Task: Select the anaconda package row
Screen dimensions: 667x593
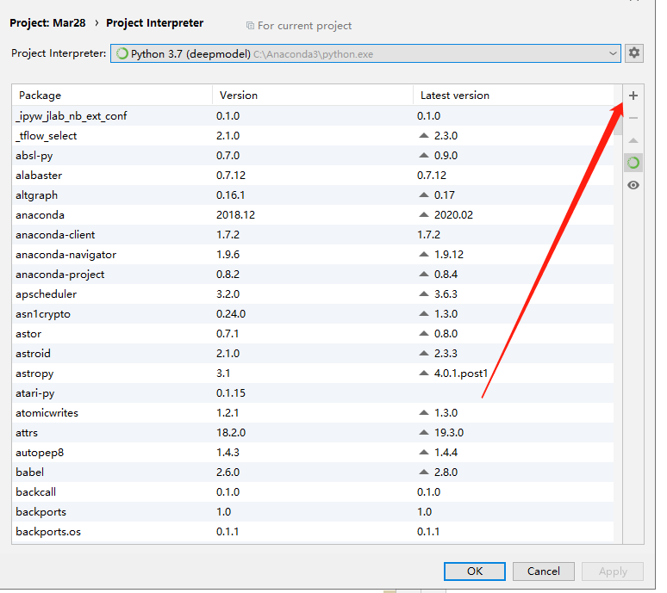Action: coord(313,215)
